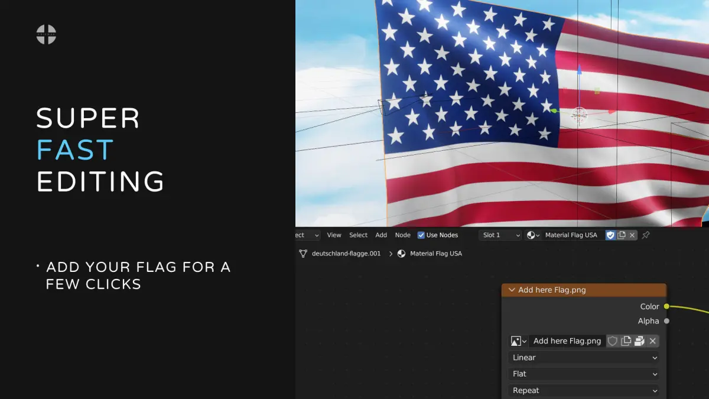This screenshot has height=399, width=709.
Task: Toggle the Use Nodes checkbox
Action: click(x=421, y=235)
